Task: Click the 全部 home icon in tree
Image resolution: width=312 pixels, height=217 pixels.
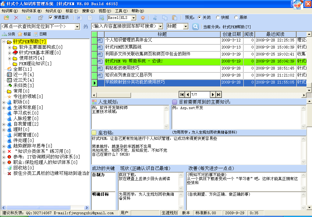Action: (x=9, y=69)
